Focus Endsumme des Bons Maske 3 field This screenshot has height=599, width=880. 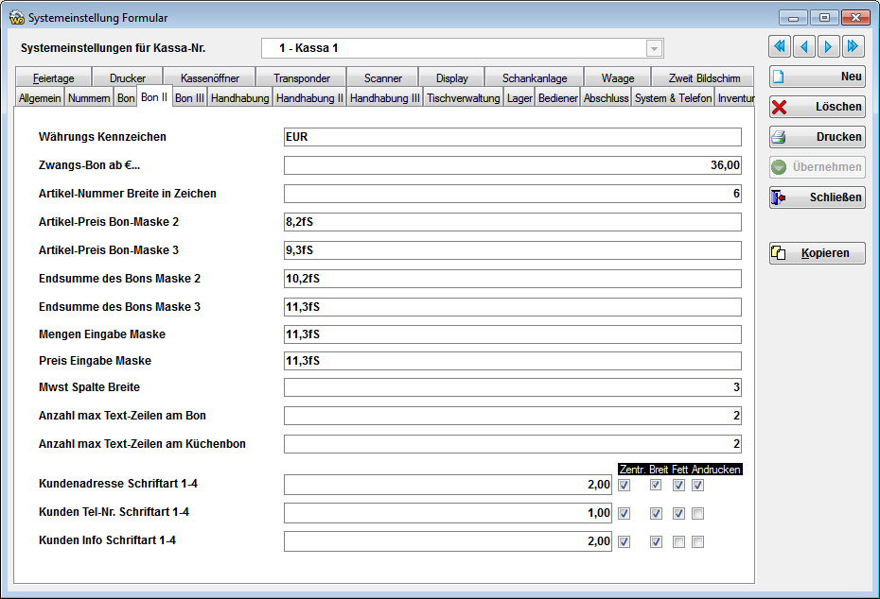513,307
